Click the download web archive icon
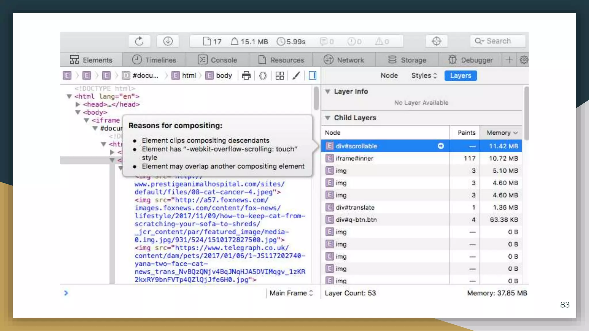Screen dimensions: 589x331 click(x=168, y=41)
